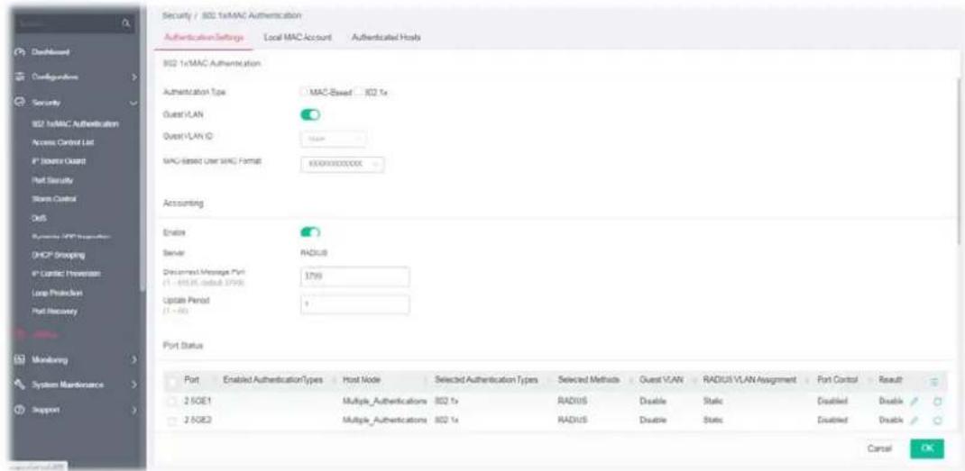Screen dimensions: 965x471
Task: Click the reset icon for 2.5GE1 row
Action: [x=938, y=401]
